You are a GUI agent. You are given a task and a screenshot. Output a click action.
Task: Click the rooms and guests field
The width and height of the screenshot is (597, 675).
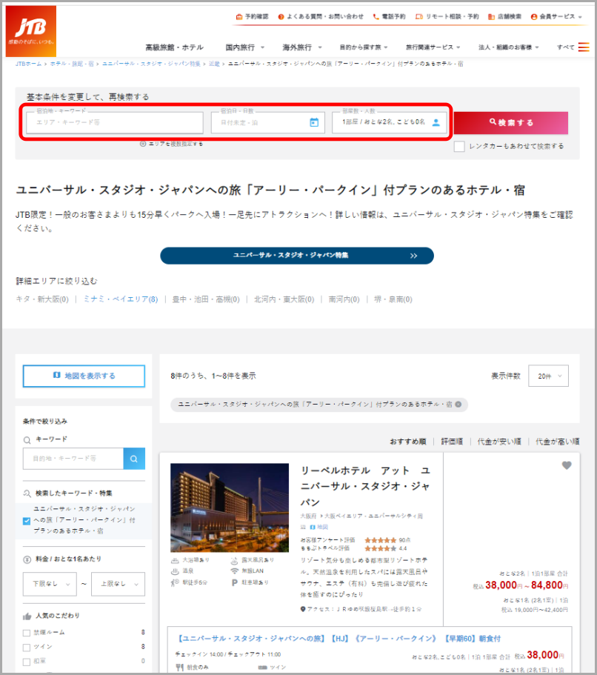click(389, 122)
